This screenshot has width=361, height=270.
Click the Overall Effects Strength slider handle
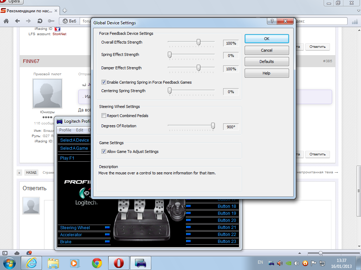tap(198, 42)
